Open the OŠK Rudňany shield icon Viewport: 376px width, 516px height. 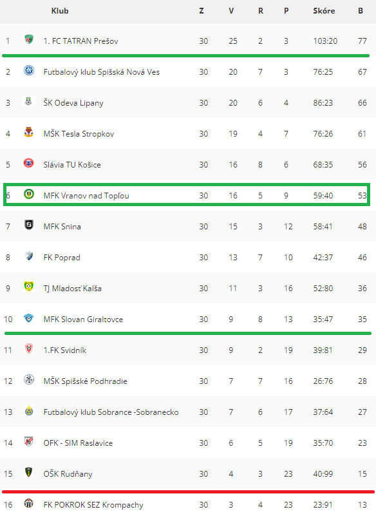29,472
